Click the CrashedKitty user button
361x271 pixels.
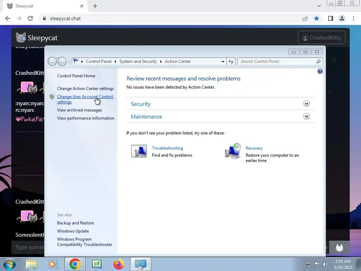pyautogui.click(x=322, y=37)
